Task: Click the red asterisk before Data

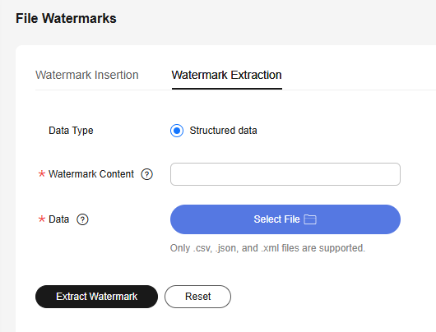Action: [42, 219]
